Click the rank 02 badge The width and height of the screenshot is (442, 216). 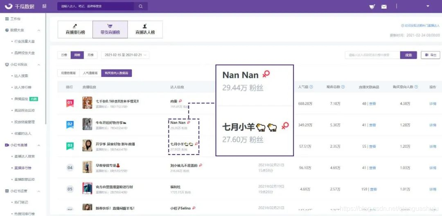point(70,124)
